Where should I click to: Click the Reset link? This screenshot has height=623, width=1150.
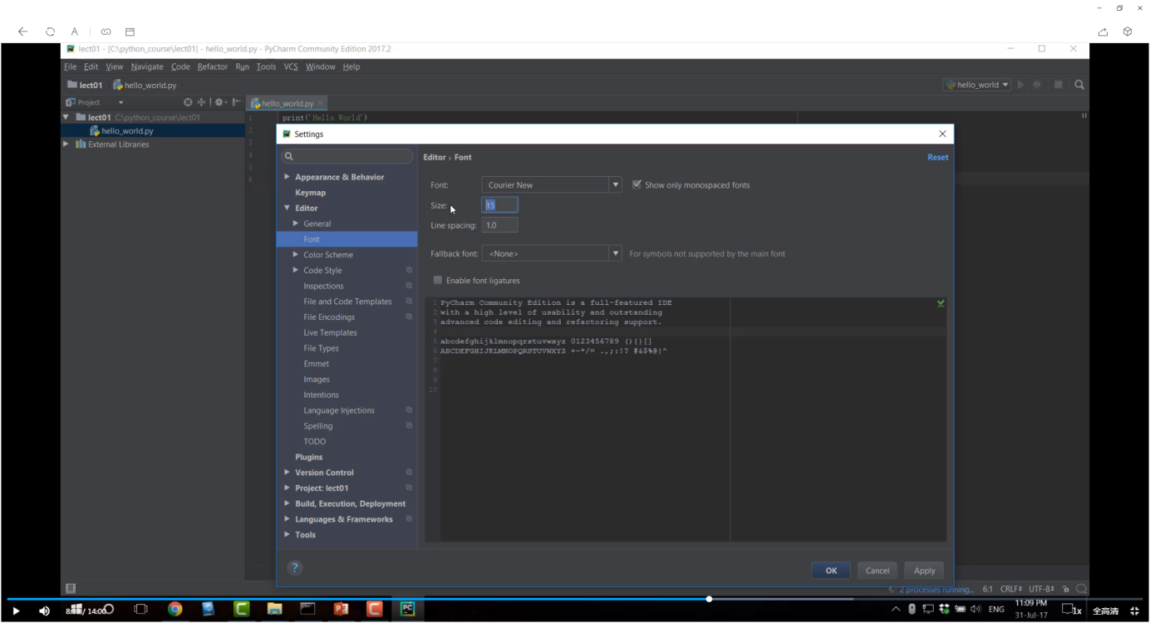pyautogui.click(x=937, y=157)
